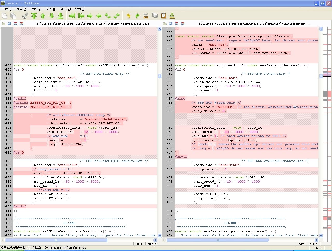The image size is (332, 251).
Task: Click the left pane scroll-down arrow
Action: [x=160, y=235]
